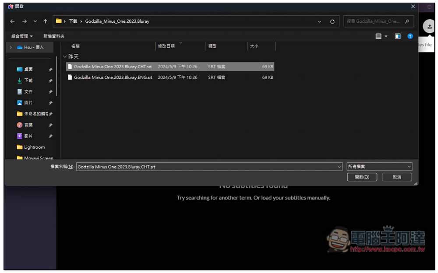Click file icon of CHT.srt row
The width and height of the screenshot is (438, 273).
tap(70, 66)
